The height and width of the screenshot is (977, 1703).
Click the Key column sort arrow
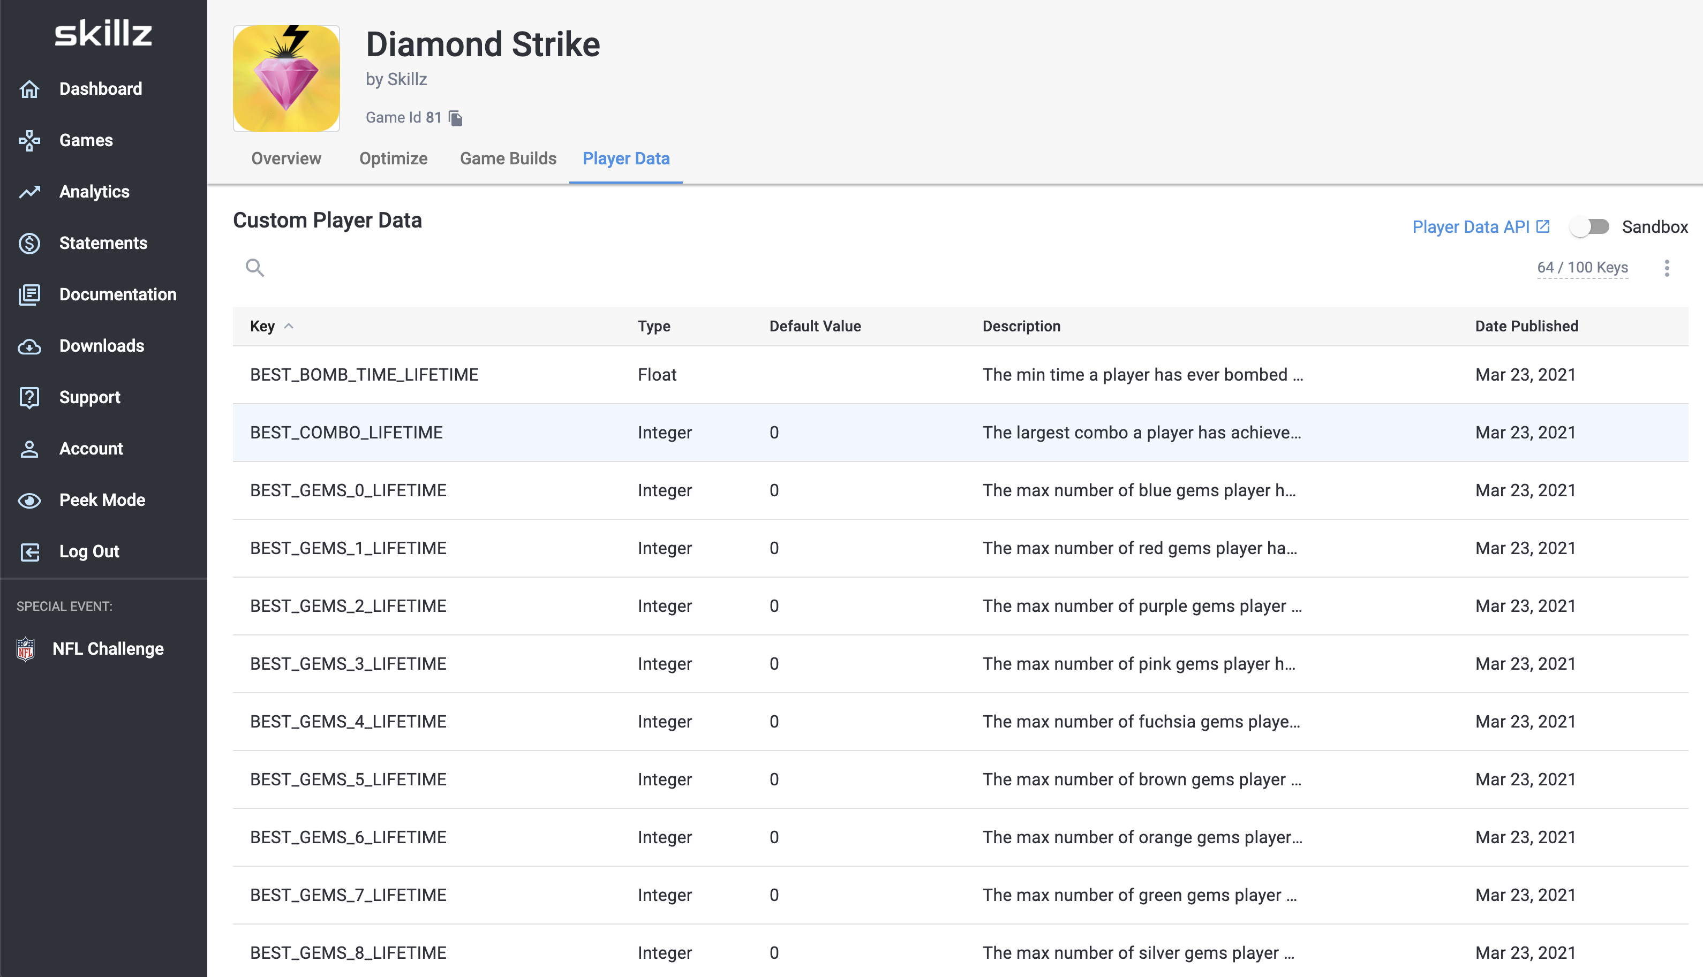290,326
